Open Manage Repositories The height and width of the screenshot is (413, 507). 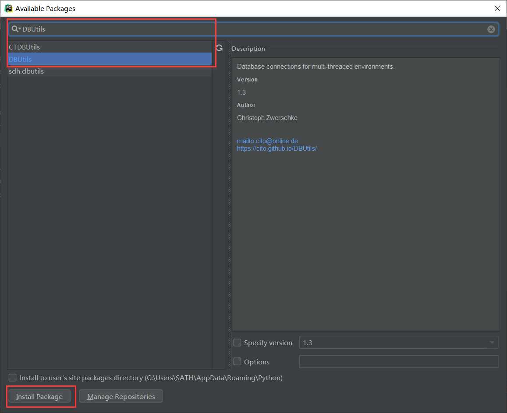[121, 396]
